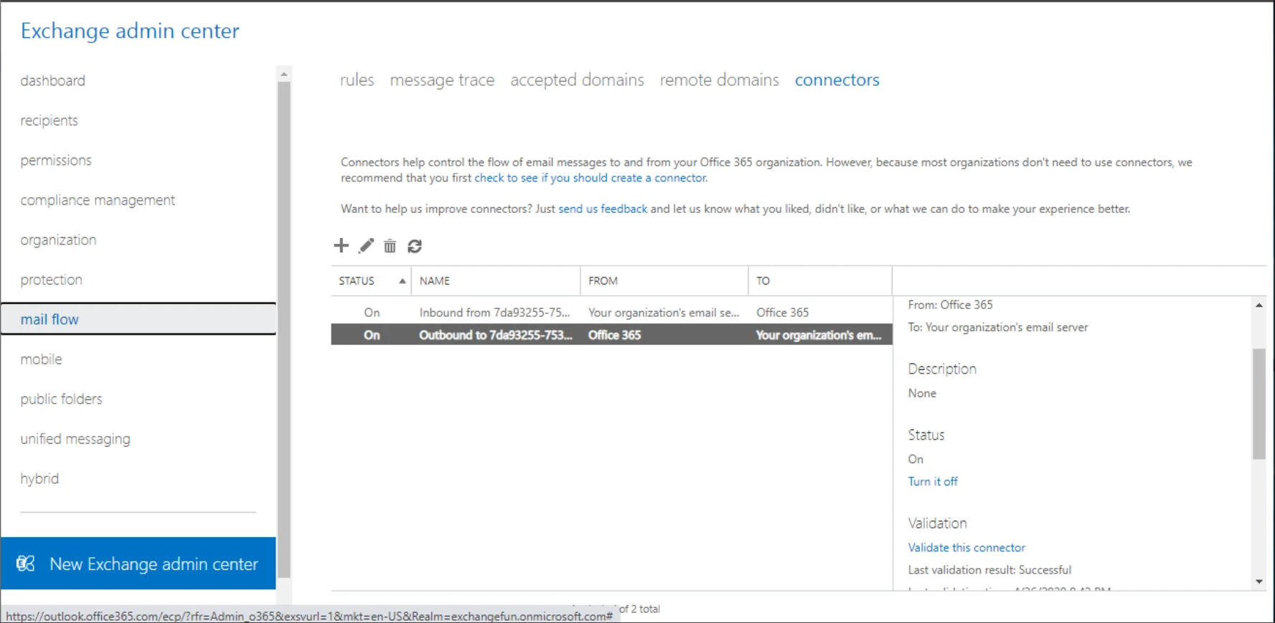Viewport: 1275px width, 623px height.
Task: Open the accepted domains tab
Action: [x=577, y=80]
